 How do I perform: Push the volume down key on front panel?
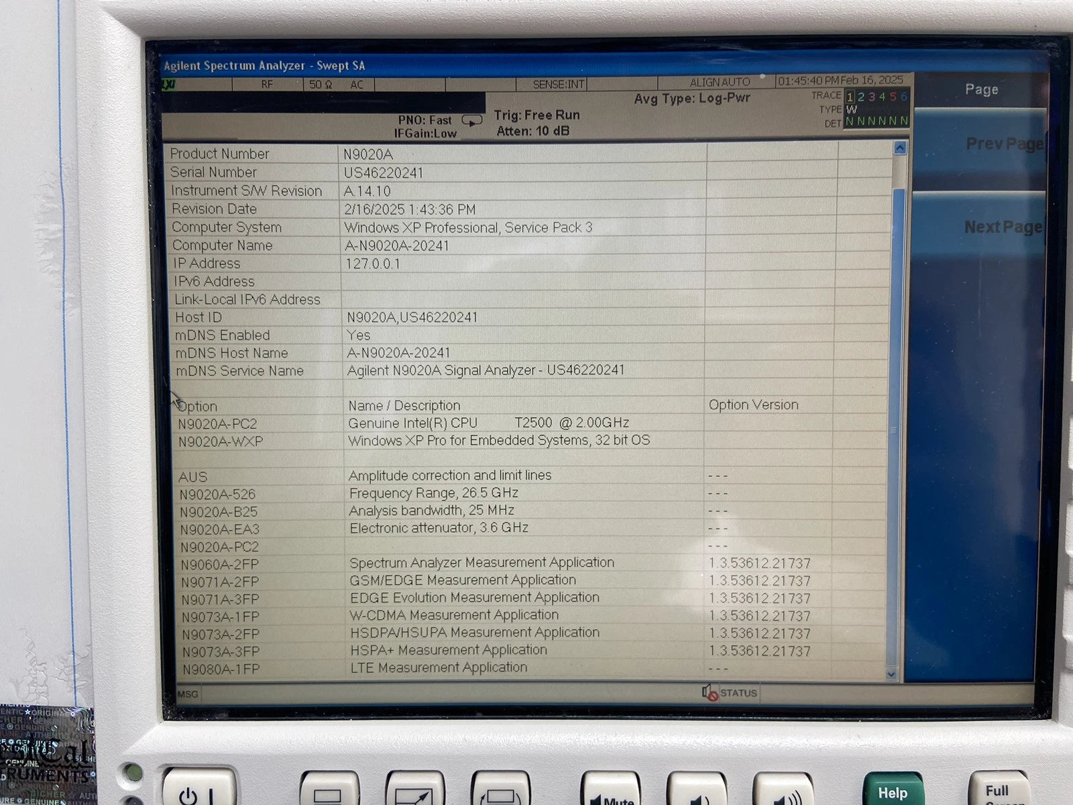click(x=697, y=790)
